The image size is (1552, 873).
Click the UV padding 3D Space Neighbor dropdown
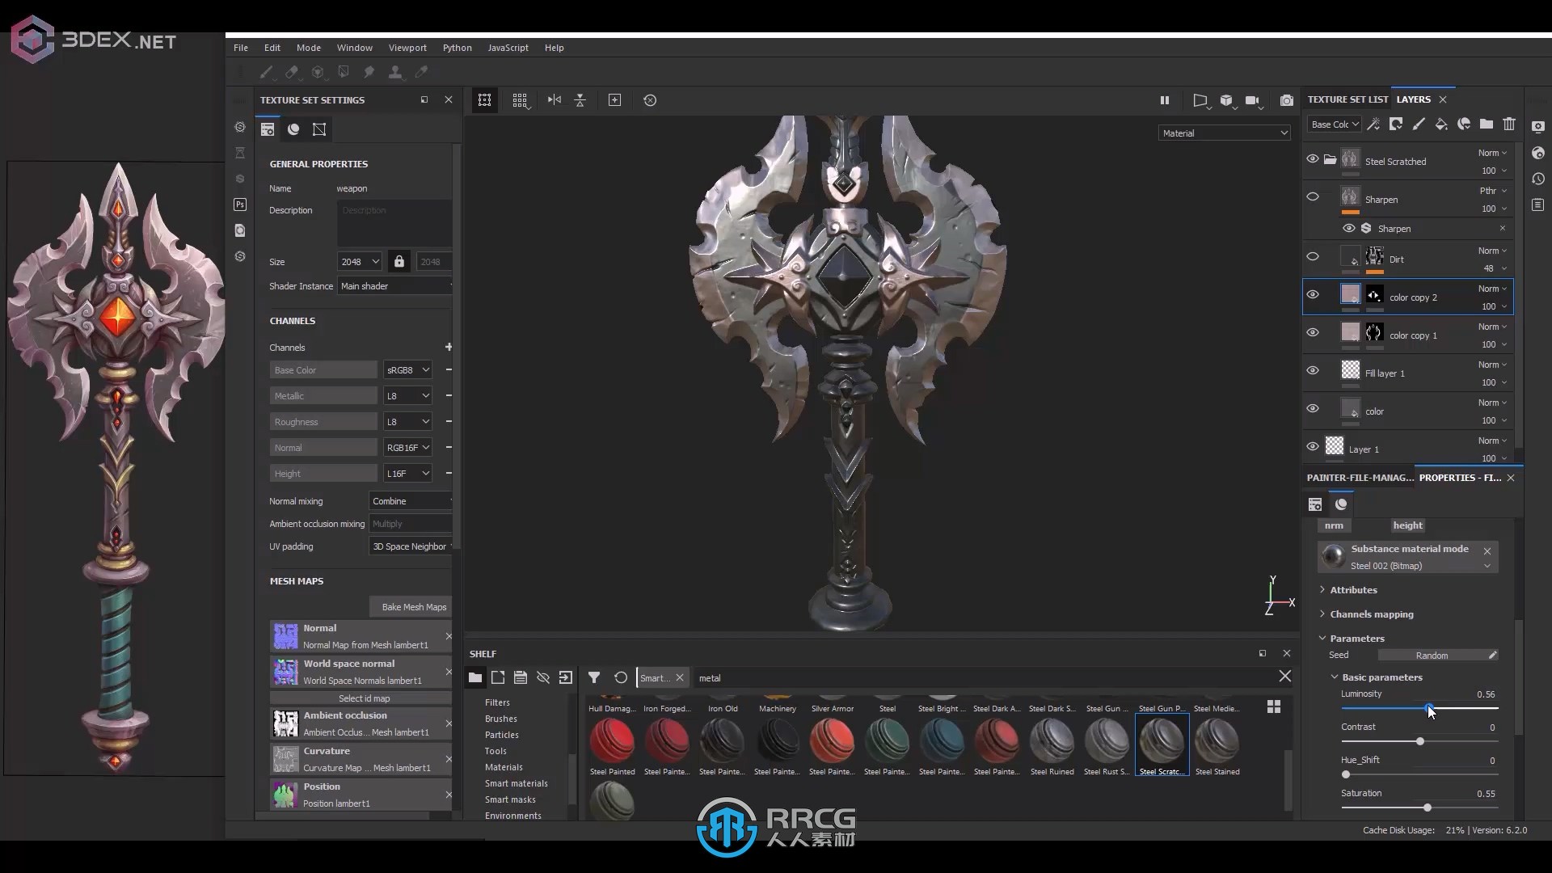(411, 546)
